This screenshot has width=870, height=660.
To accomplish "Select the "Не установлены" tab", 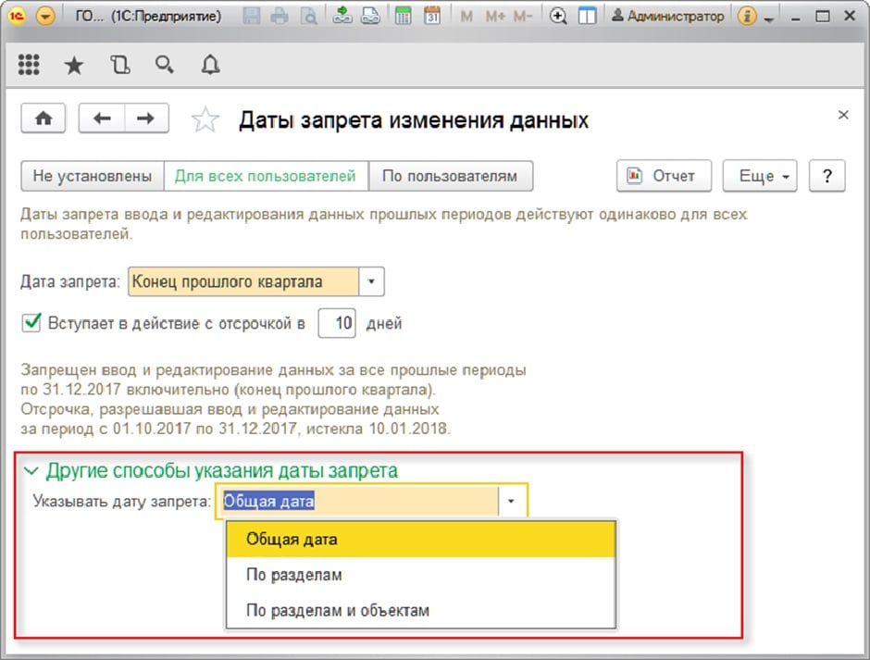I will [x=92, y=176].
